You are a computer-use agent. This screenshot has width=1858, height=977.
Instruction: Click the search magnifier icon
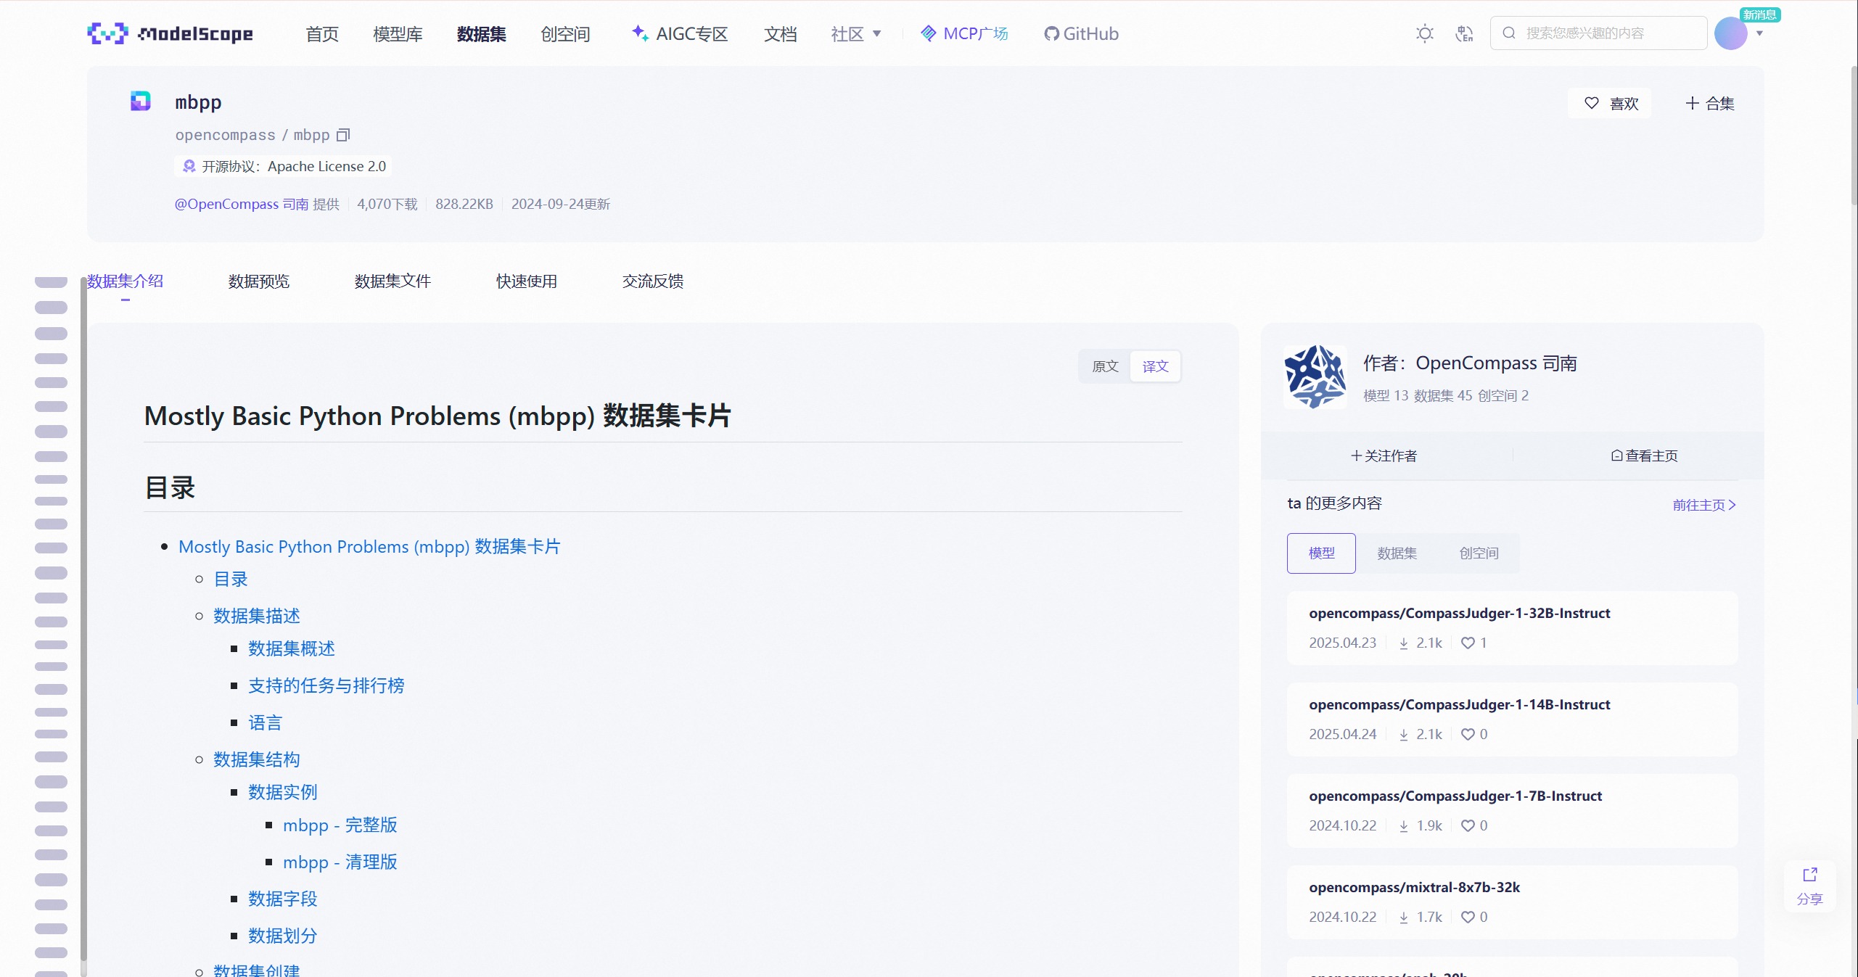click(1509, 33)
